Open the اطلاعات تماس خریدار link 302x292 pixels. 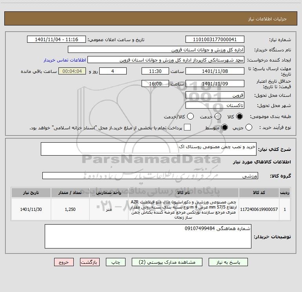pos(65,60)
